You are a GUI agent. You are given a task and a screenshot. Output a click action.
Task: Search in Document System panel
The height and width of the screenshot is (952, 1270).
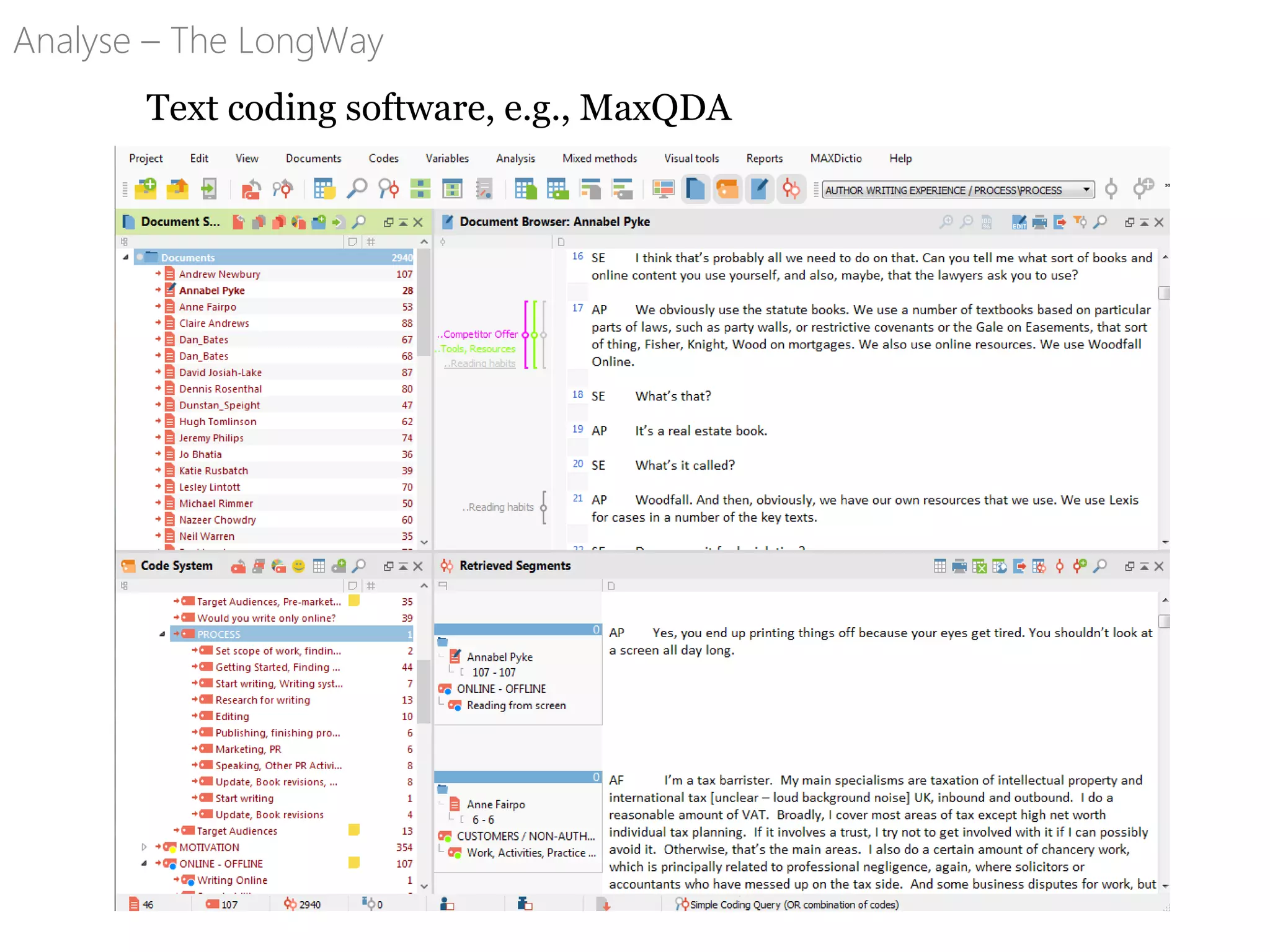tap(358, 222)
